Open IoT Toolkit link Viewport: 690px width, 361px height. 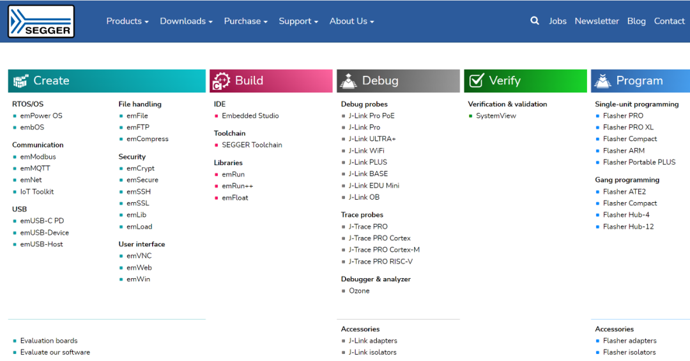click(x=37, y=191)
